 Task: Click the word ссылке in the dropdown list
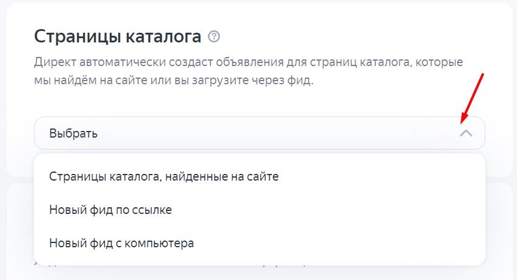pos(155,210)
